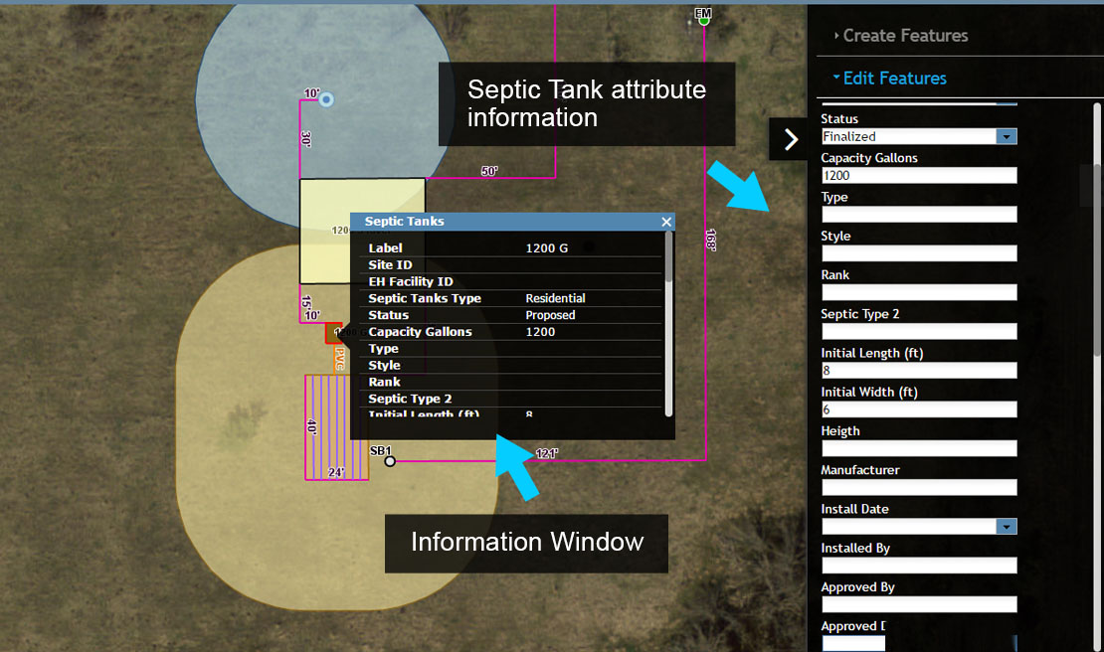Open the Install Date dropdown
This screenshot has height=652, width=1104.
1006,527
